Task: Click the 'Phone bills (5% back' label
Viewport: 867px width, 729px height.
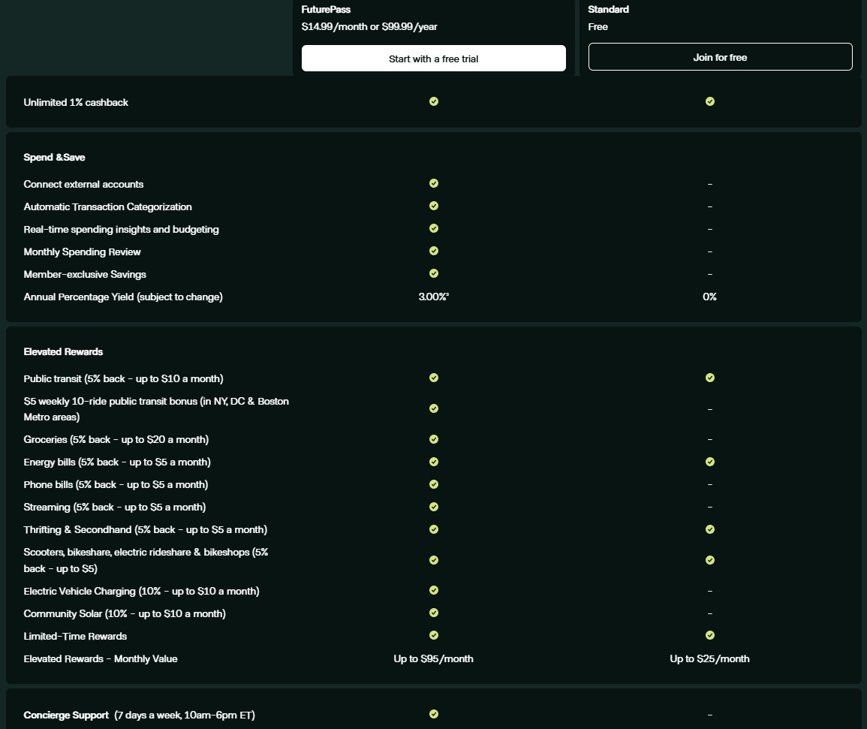Action: point(116,485)
